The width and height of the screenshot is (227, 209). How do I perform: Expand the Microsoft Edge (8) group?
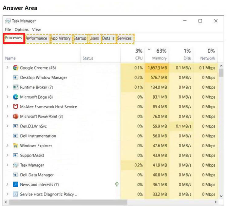click(x=7, y=97)
